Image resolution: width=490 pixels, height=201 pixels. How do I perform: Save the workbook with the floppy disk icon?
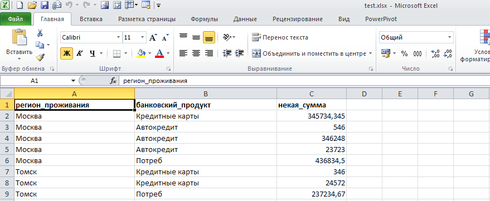pos(45,6)
